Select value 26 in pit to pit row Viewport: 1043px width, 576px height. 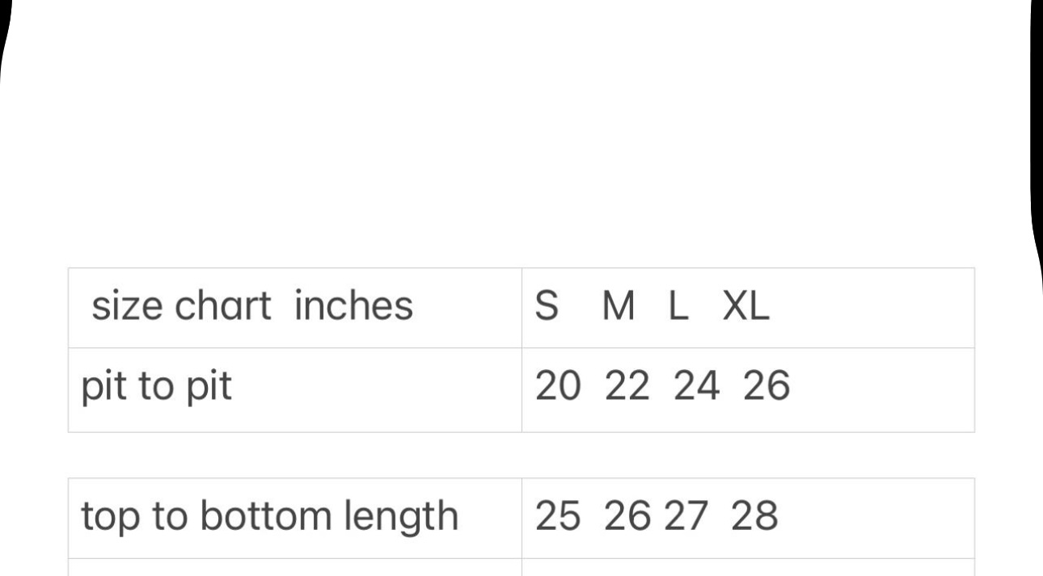click(766, 387)
